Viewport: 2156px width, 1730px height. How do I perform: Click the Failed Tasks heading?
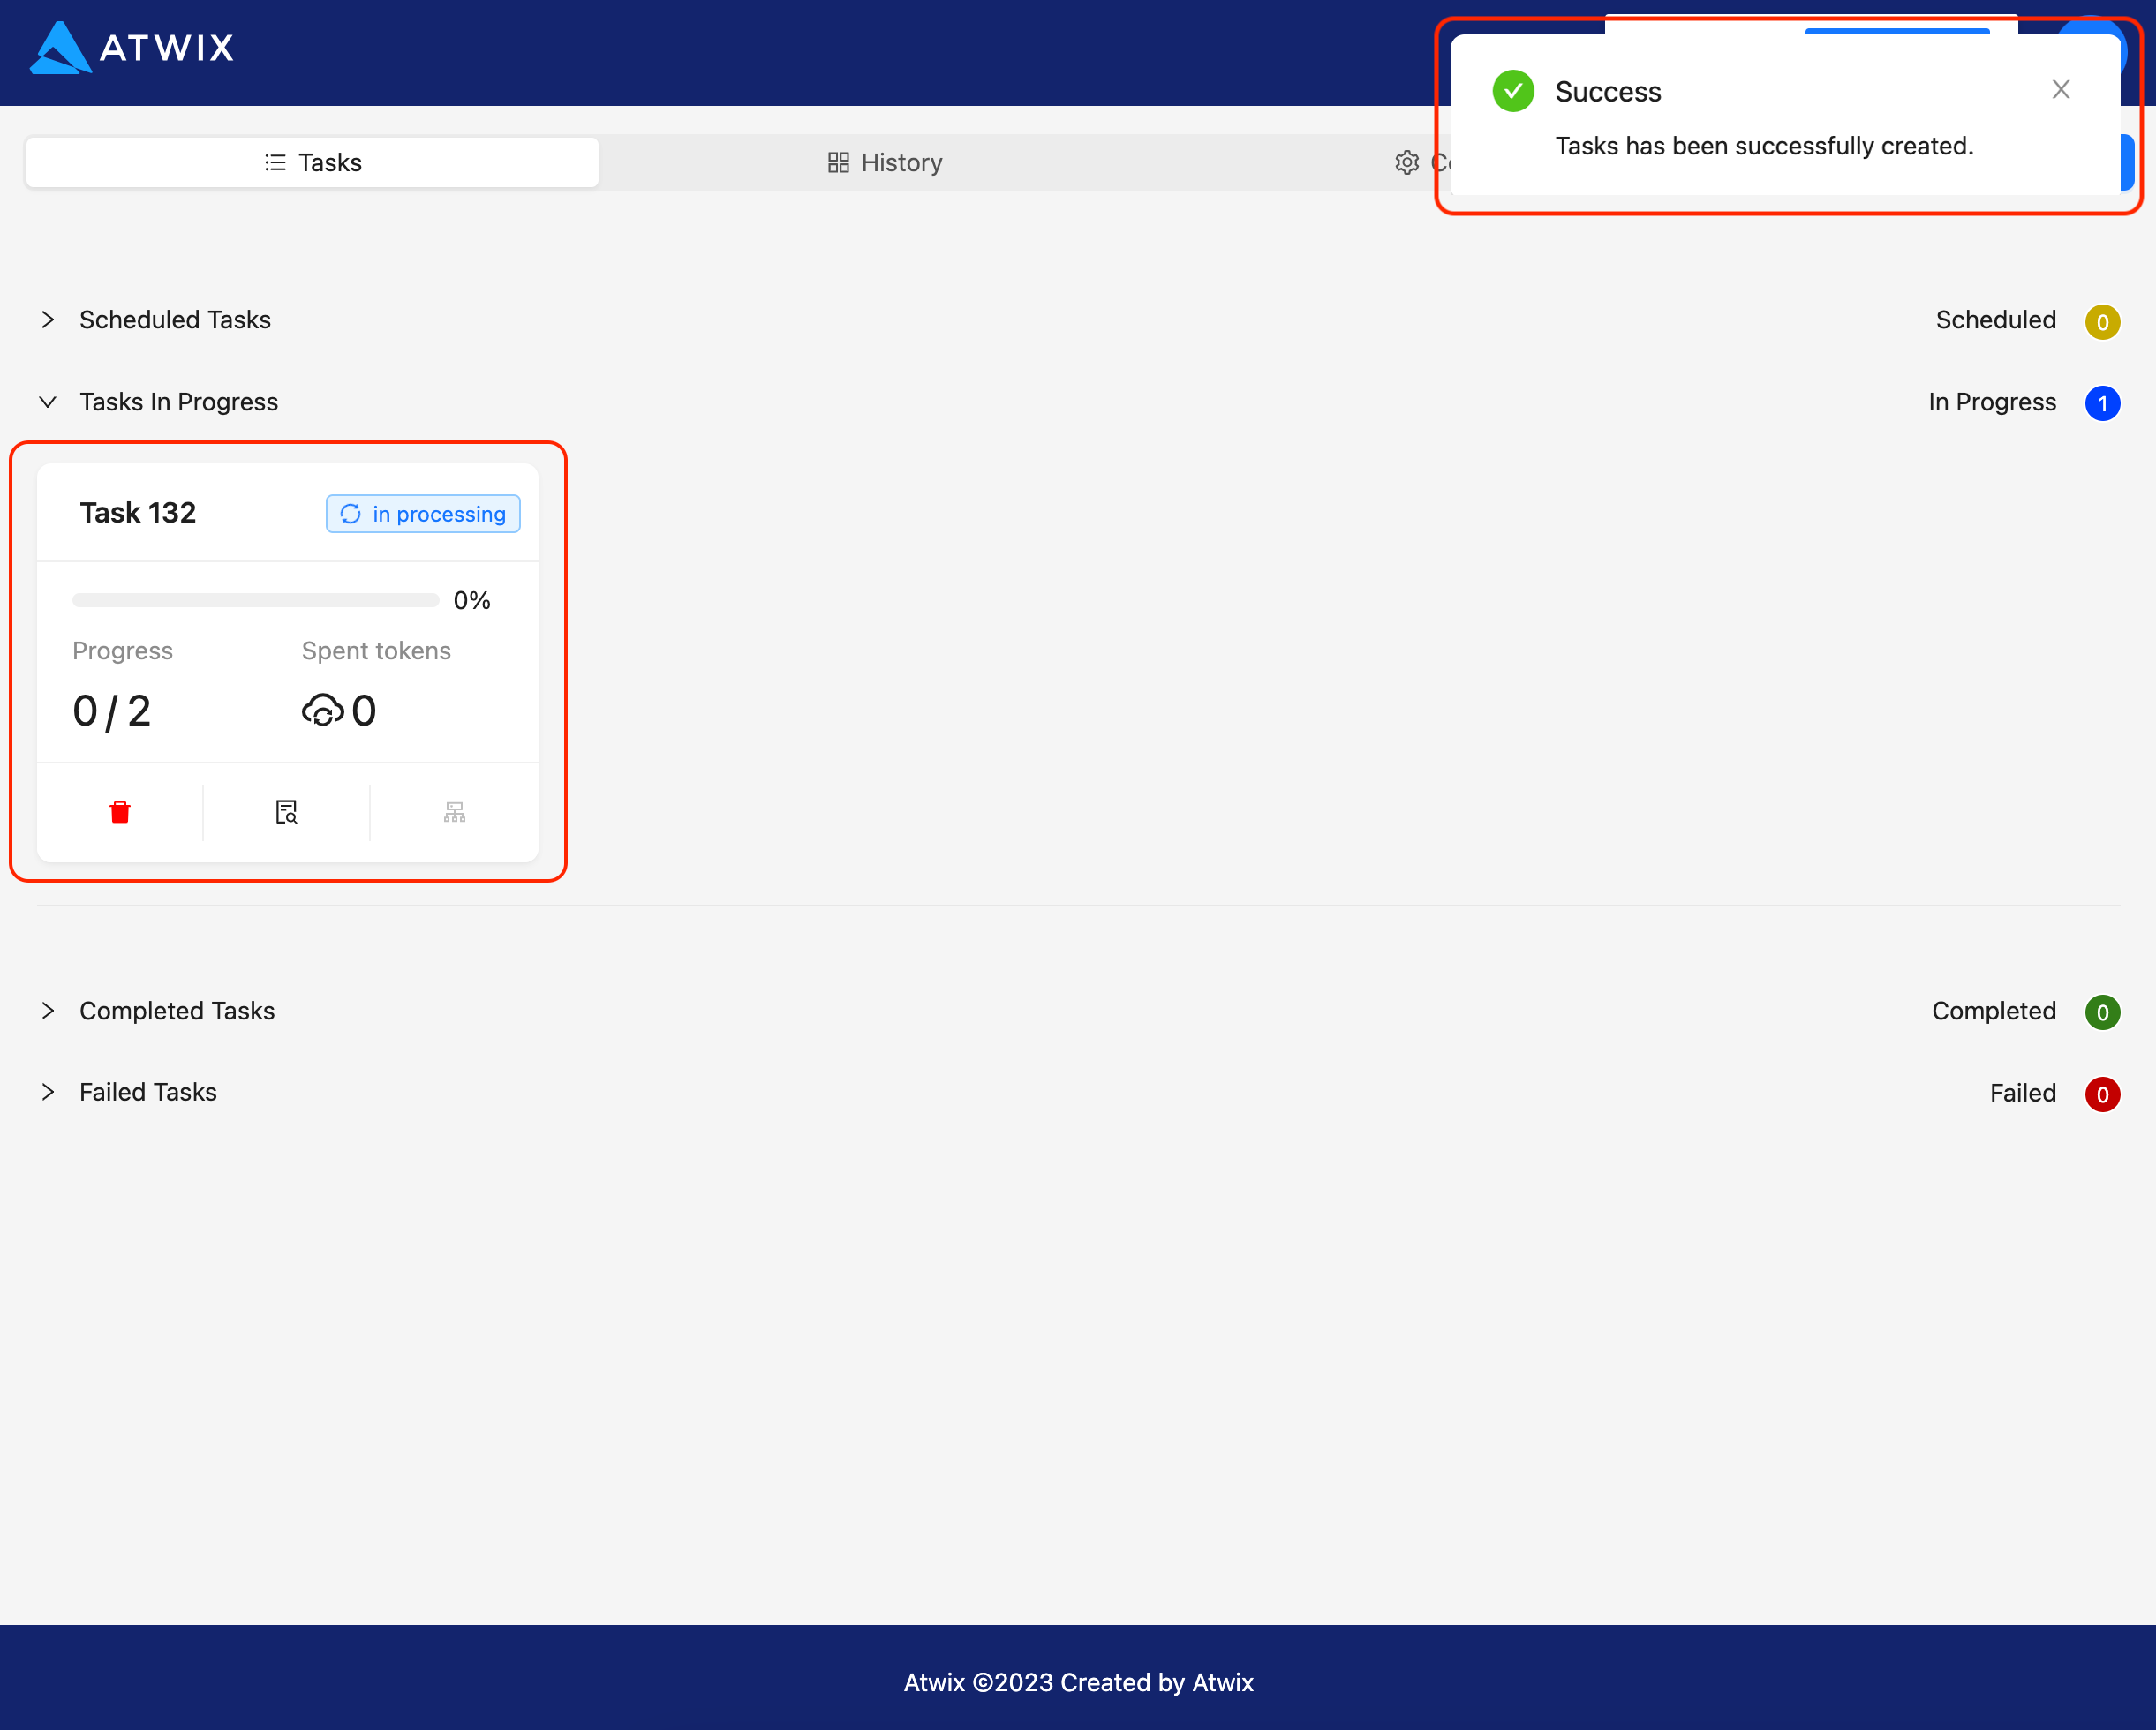147,1092
